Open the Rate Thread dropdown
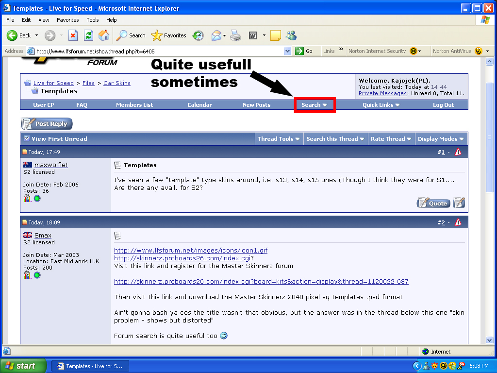497x373 pixels. (x=391, y=139)
